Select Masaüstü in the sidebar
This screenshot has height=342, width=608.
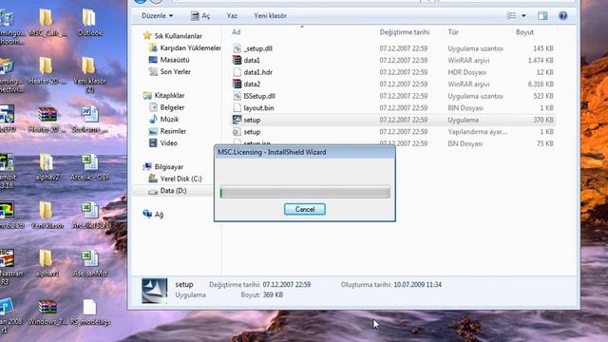169,60
